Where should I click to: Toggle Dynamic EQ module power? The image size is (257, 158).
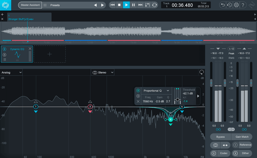pos(4,49)
